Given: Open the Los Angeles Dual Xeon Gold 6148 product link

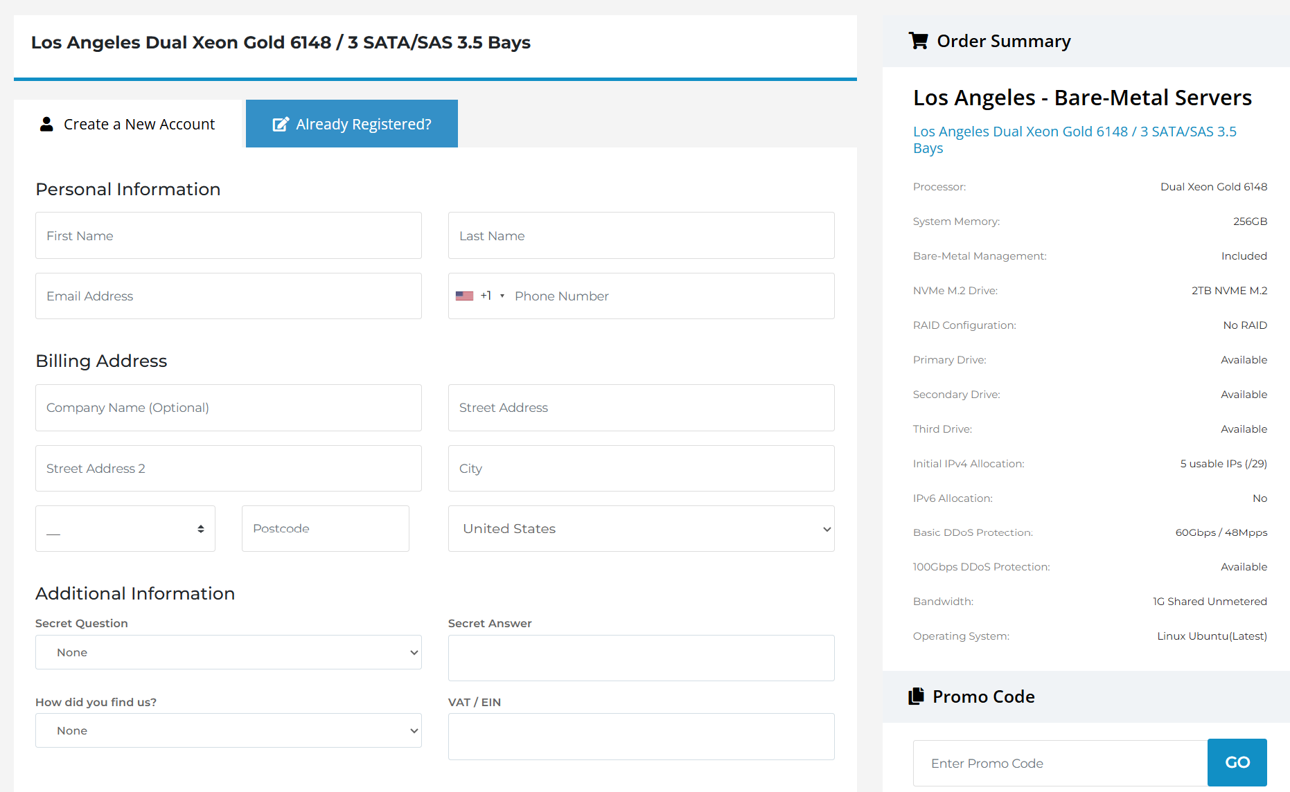Looking at the screenshot, I should [1075, 139].
